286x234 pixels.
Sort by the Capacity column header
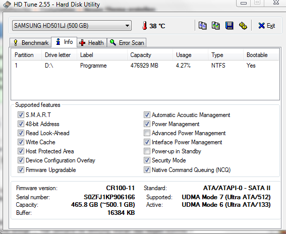coord(150,55)
